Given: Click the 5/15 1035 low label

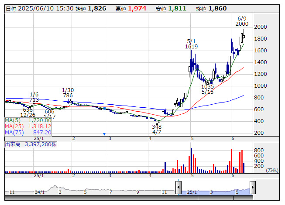Looking at the screenshot, I should (207, 89).
